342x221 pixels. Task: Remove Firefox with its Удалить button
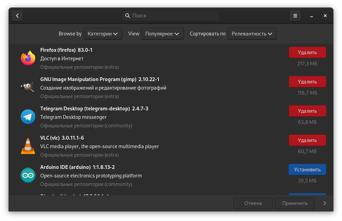pos(307,52)
